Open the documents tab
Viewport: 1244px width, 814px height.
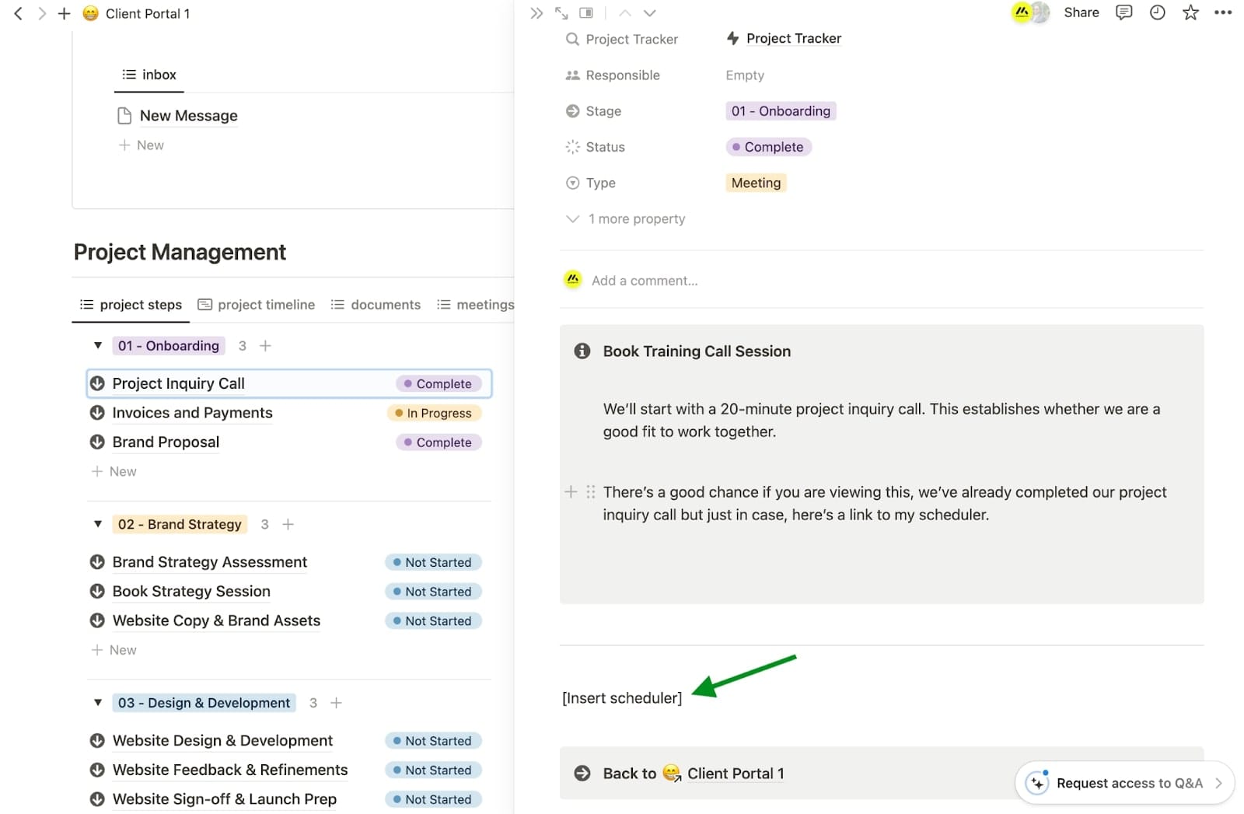(x=376, y=305)
